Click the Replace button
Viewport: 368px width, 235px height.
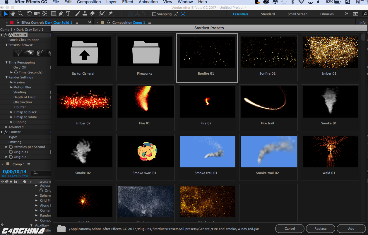321,229
